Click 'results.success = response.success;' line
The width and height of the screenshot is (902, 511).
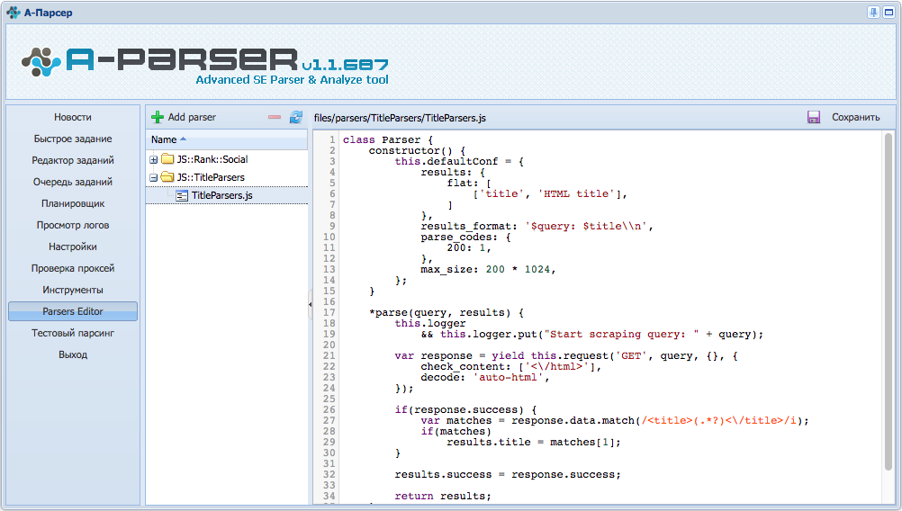click(x=508, y=475)
